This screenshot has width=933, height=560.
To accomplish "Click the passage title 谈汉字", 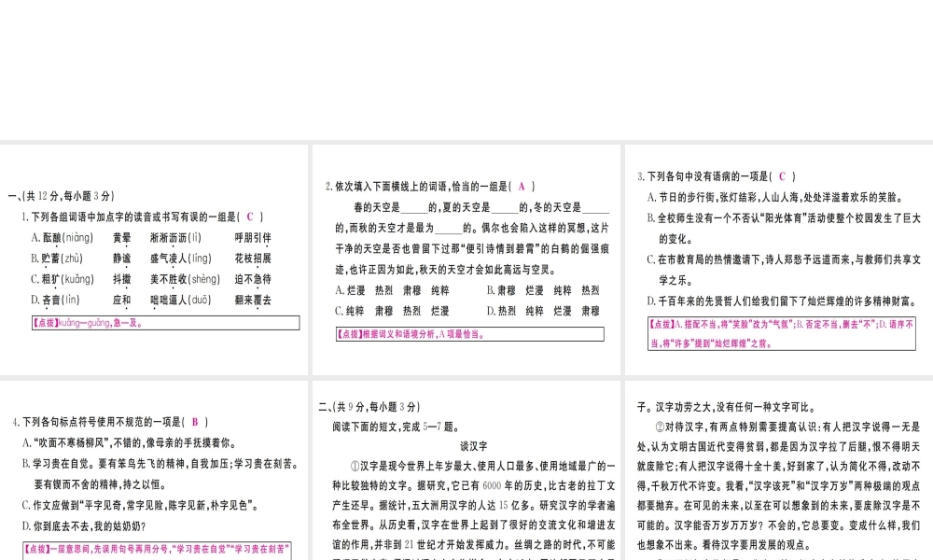I will pyautogui.click(x=474, y=446).
